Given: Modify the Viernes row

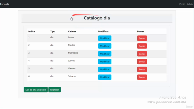Looking at the screenshot, I should (105, 69).
